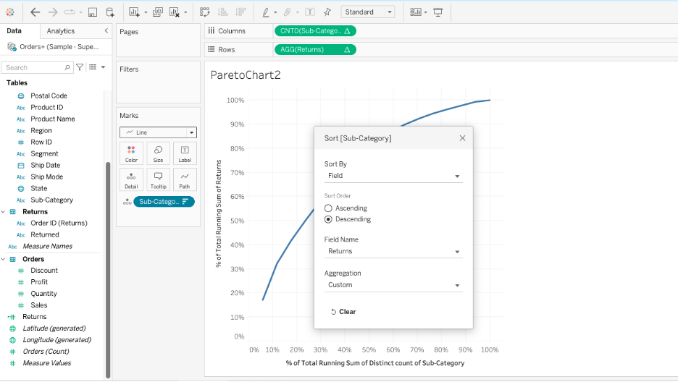The width and height of the screenshot is (678, 382).
Task: Open the Color marks card
Action: [131, 153]
